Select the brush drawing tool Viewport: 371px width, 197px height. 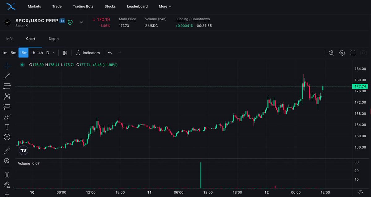tap(7, 117)
